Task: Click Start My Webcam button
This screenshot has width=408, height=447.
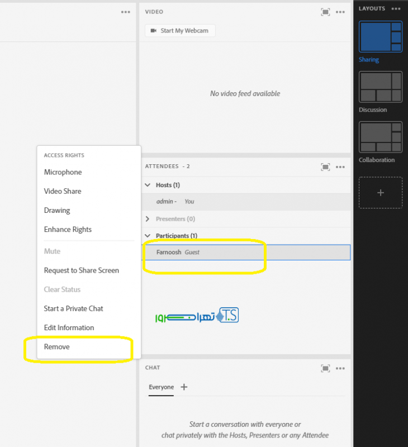Action: click(180, 31)
